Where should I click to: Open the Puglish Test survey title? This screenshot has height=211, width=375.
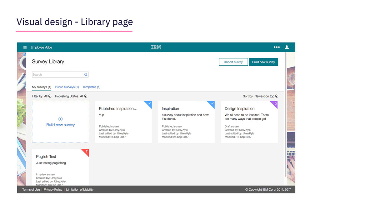[46, 157]
